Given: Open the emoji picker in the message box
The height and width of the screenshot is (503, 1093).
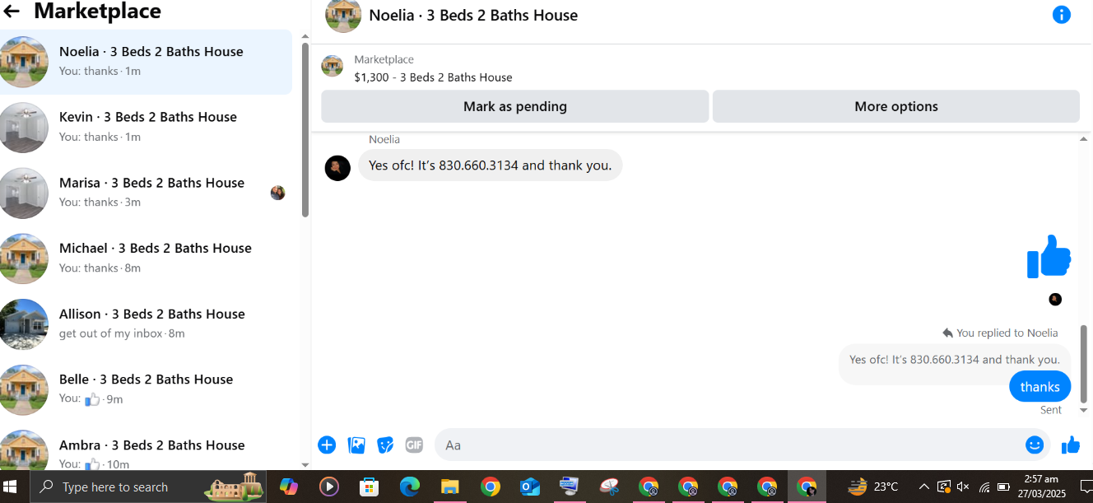Looking at the screenshot, I should point(1035,445).
